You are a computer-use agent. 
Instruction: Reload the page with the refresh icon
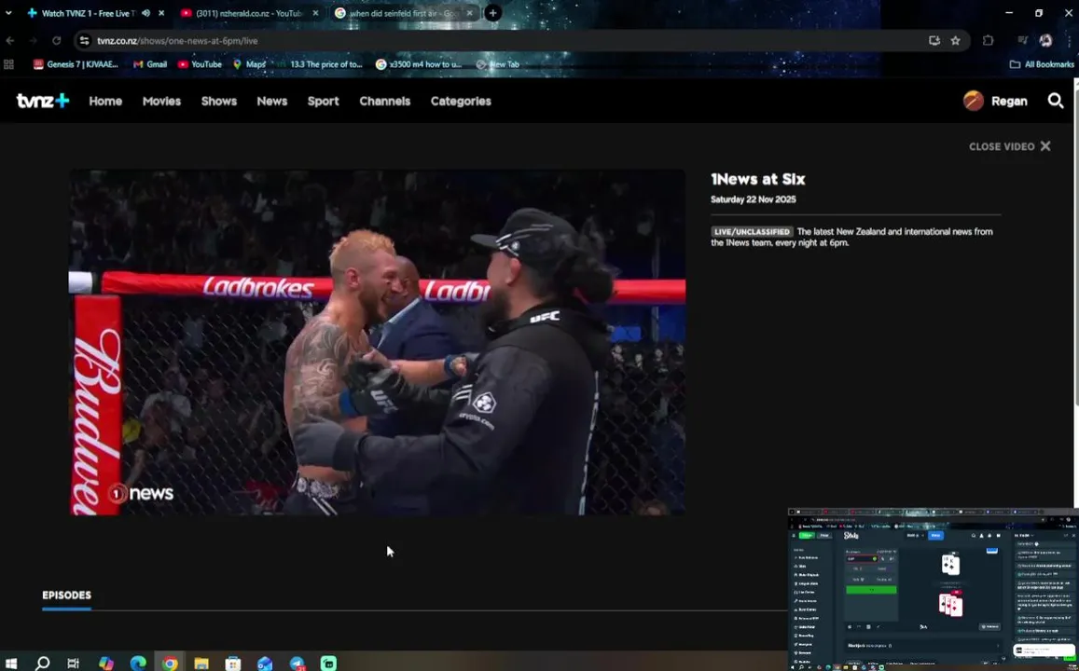(57, 41)
